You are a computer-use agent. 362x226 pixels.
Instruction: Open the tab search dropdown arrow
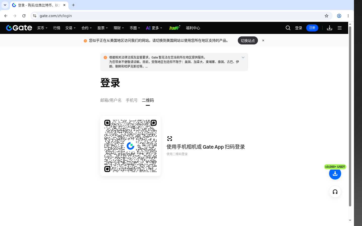[5, 5]
